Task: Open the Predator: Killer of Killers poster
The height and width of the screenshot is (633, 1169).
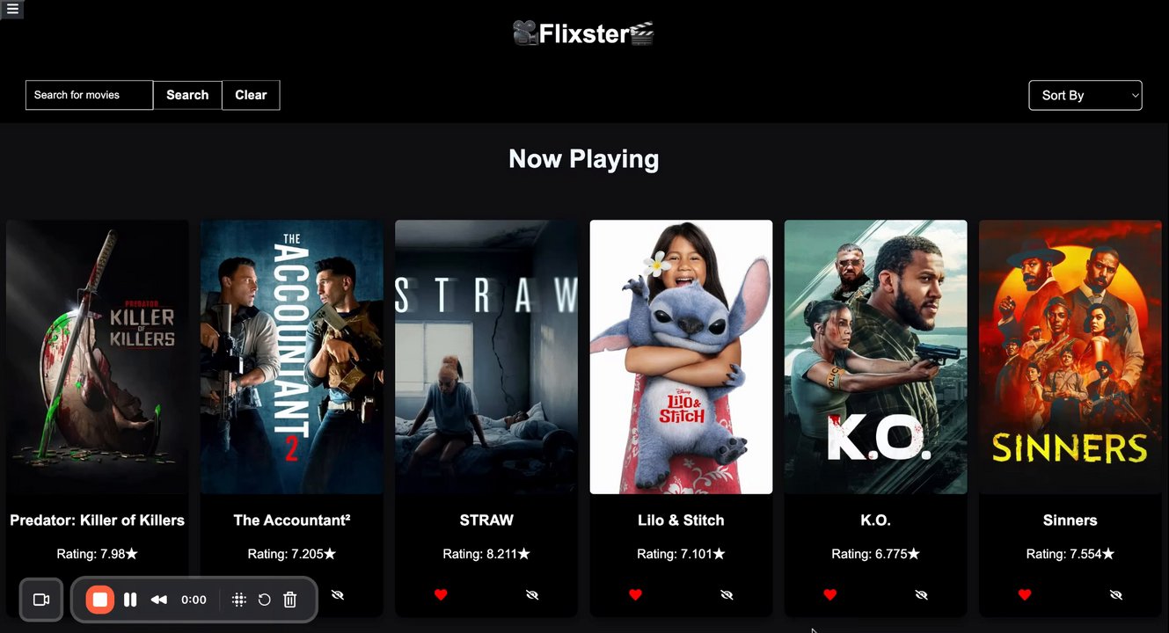Action: [x=98, y=357]
